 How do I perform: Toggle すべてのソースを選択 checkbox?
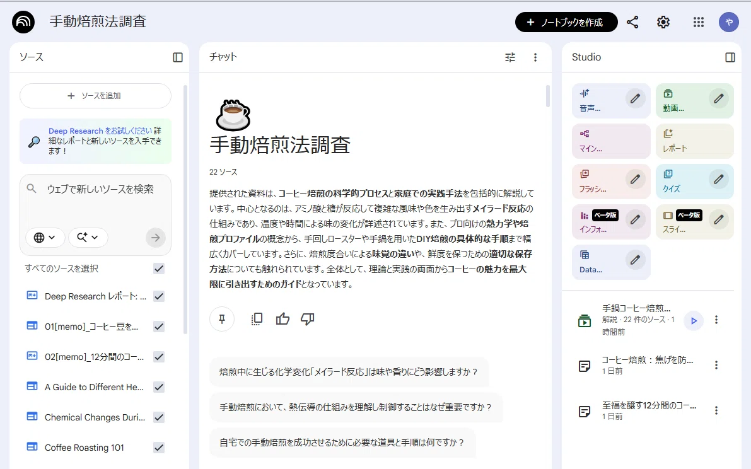coord(159,269)
